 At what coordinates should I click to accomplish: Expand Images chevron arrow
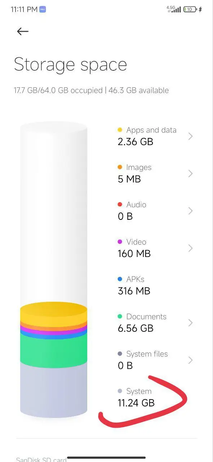click(191, 174)
